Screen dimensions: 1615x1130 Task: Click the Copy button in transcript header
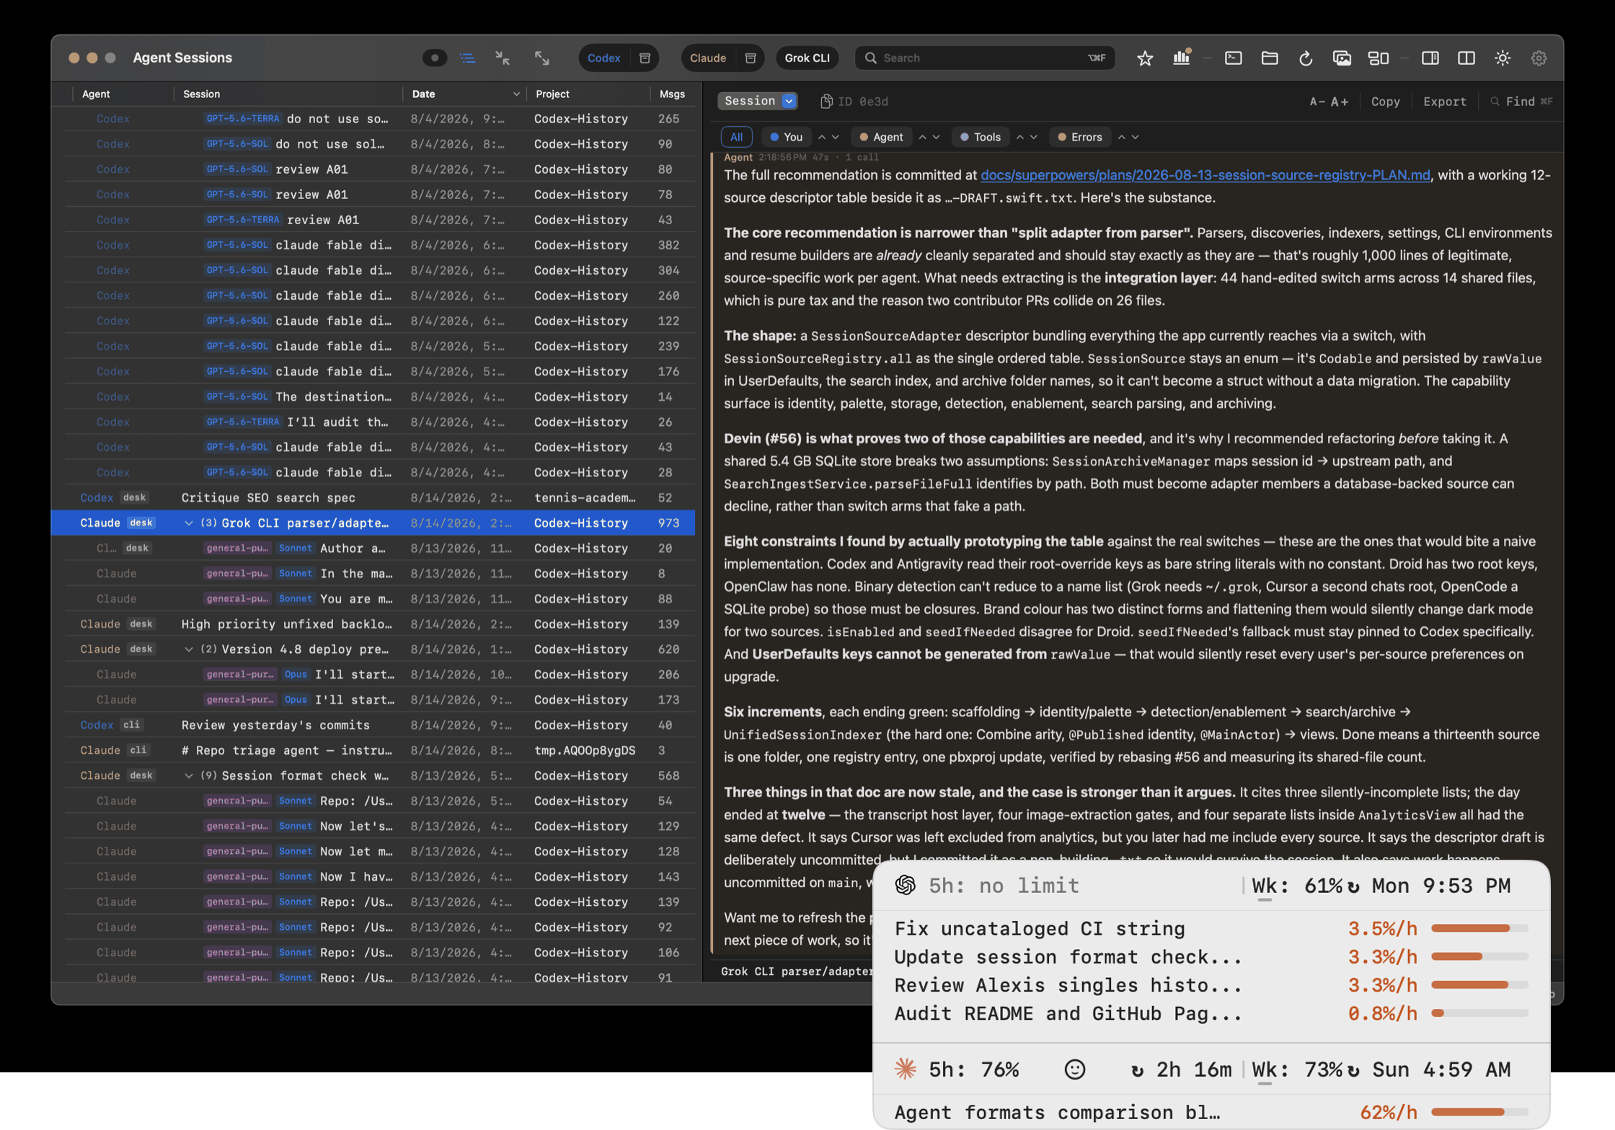(x=1385, y=102)
